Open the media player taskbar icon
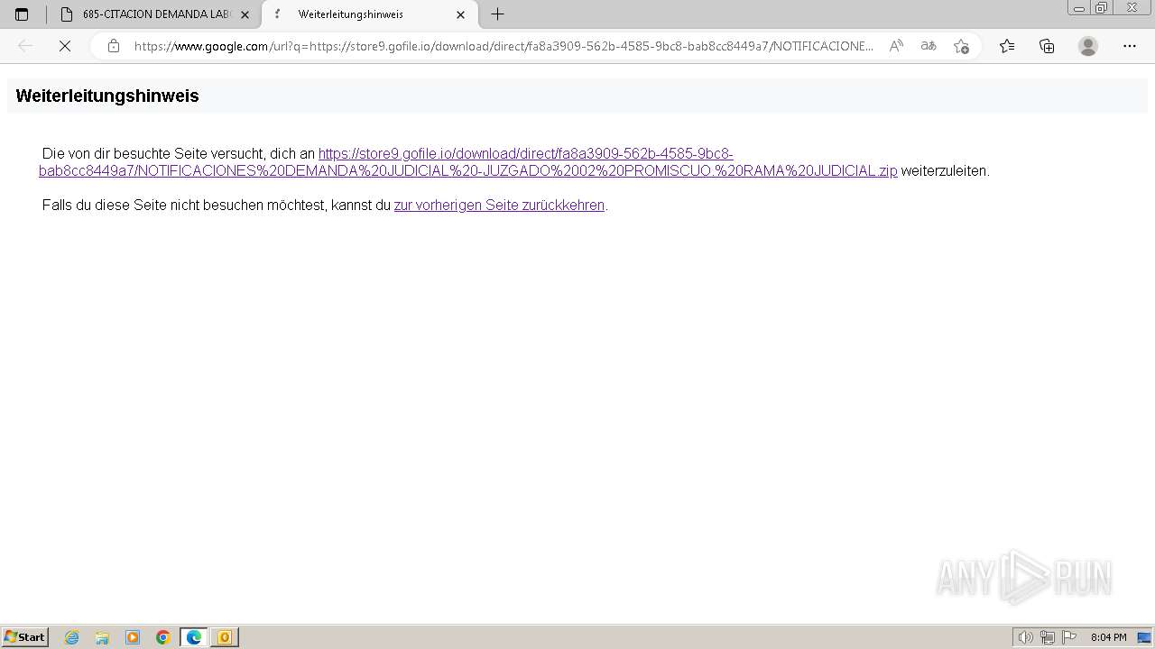This screenshot has width=1155, height=649. 133,637
